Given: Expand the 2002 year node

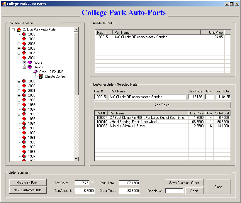Looking at the screenshot, I should point(19,86).
